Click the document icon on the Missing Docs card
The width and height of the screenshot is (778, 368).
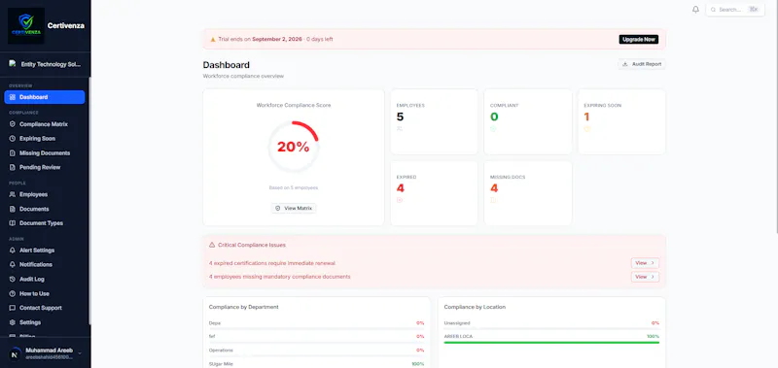[493, 200]
